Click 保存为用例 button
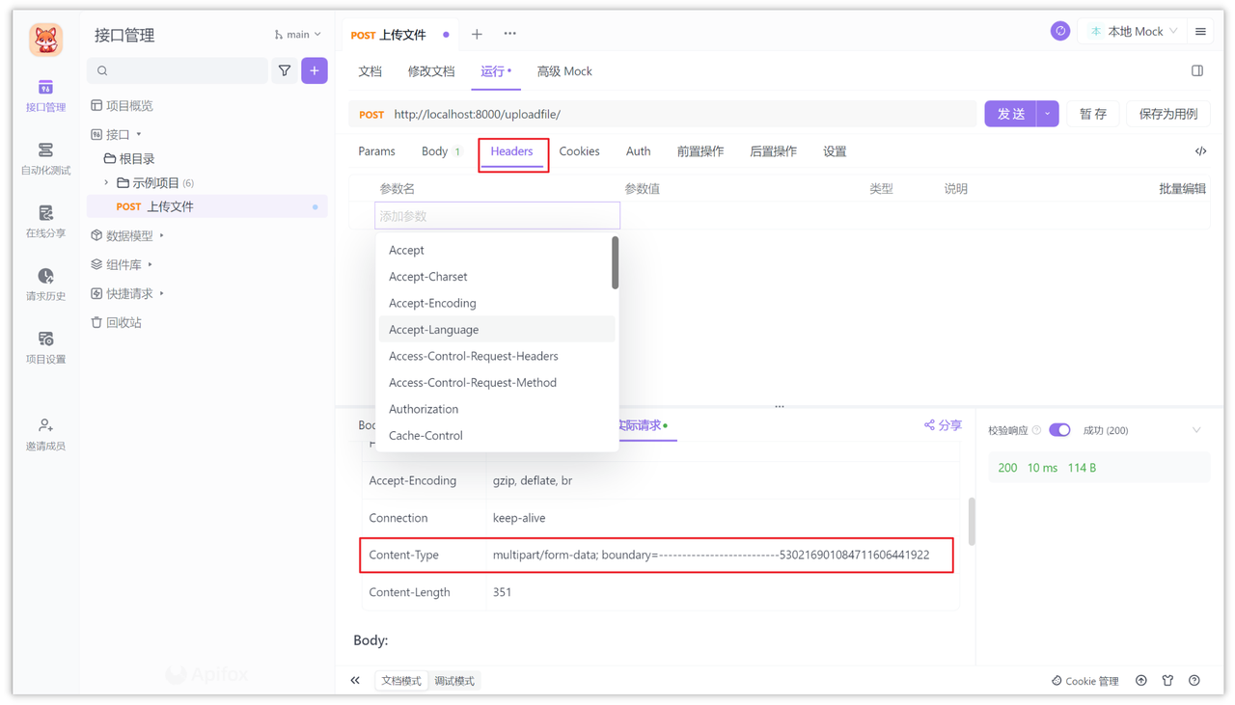The width and height of the screenshot is (1235, 705). pyautogui.click(x=1168, y=114)
